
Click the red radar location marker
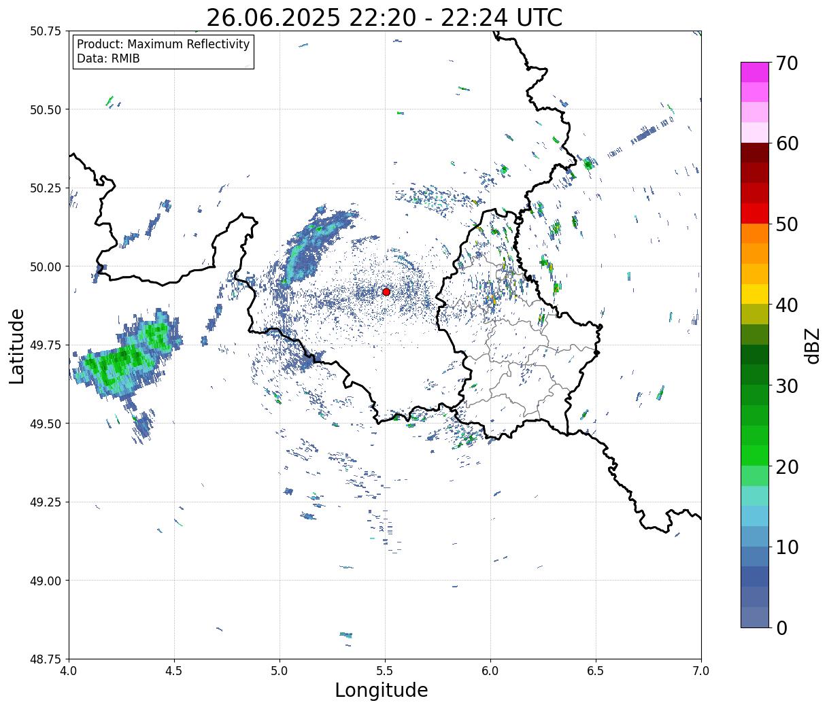(x=386, y=292)
